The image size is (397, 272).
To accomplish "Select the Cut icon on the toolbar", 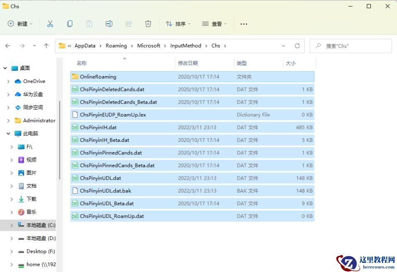I will tap(50, 24).
